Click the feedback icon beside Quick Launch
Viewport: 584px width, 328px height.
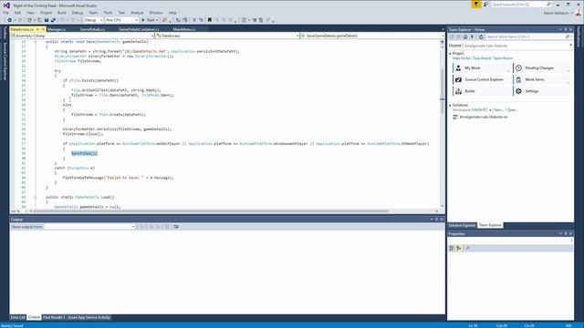coord(485,5)
